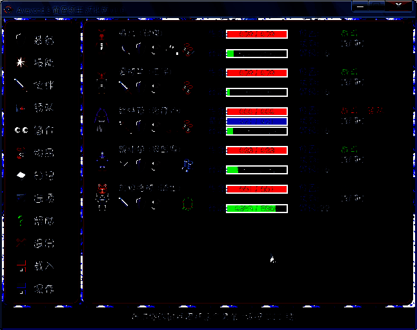Click the sword icon in the second character row
Viewport: 417px width, 330px height.
point(124,86)
